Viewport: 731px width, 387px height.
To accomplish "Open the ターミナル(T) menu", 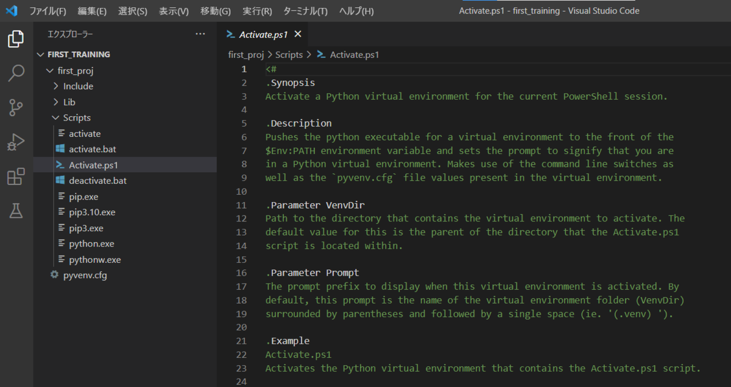I will pos(305,11).
